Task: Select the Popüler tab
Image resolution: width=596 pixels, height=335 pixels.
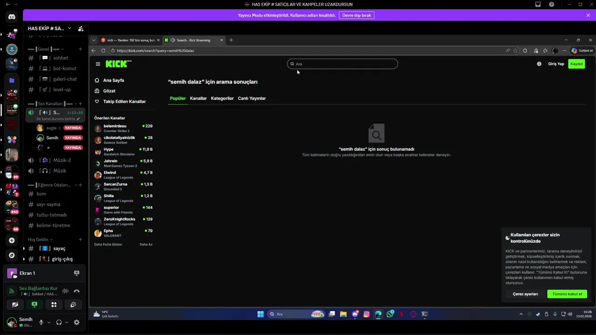Action: pos(177,98)
